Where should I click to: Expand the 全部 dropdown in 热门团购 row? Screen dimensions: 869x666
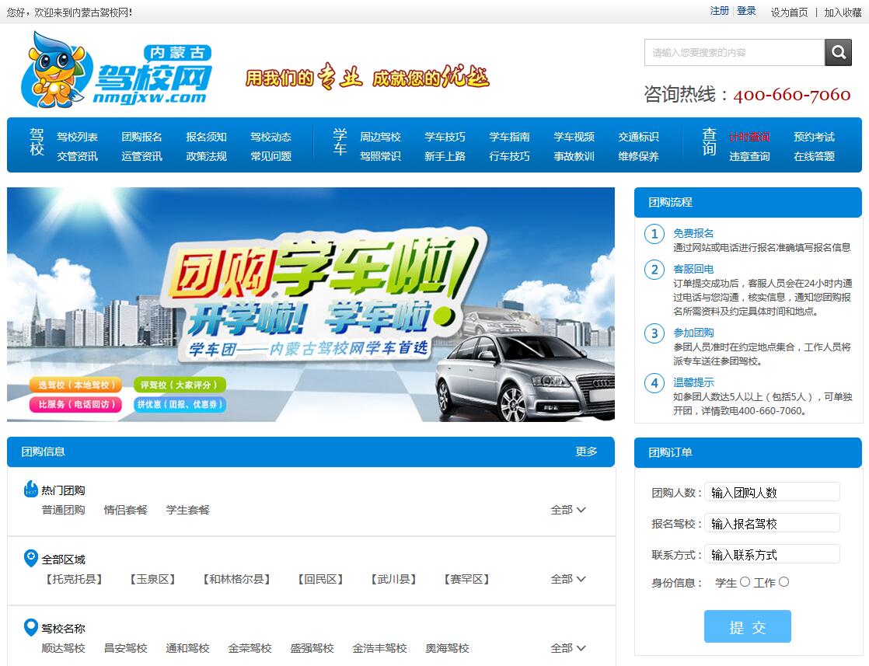click(x=568, y=510)
